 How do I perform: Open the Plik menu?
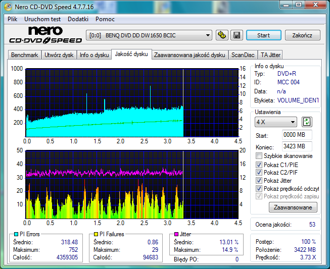point(13,19)
